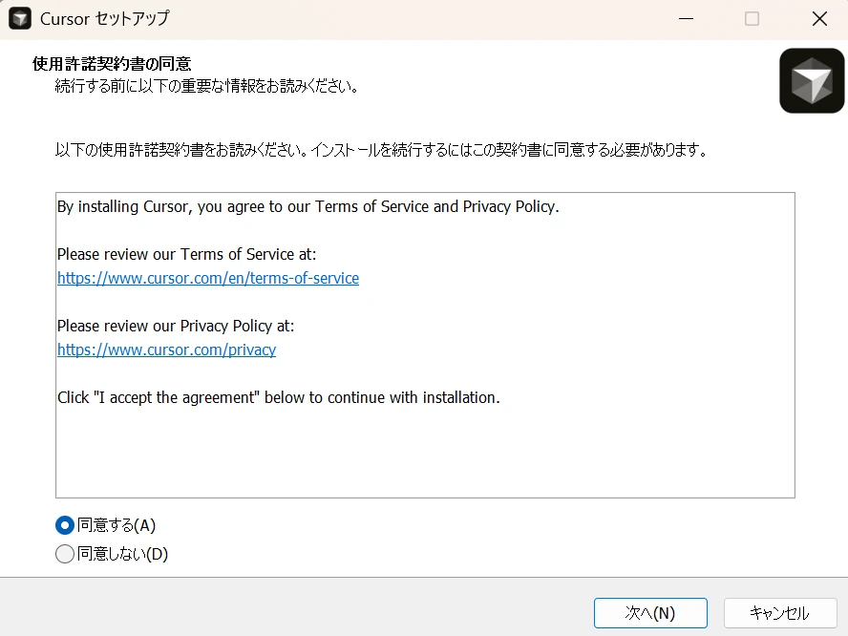Click the large Cursor logo at top right
The width and height of the screenshot is (848, 636).
[811, 80]
